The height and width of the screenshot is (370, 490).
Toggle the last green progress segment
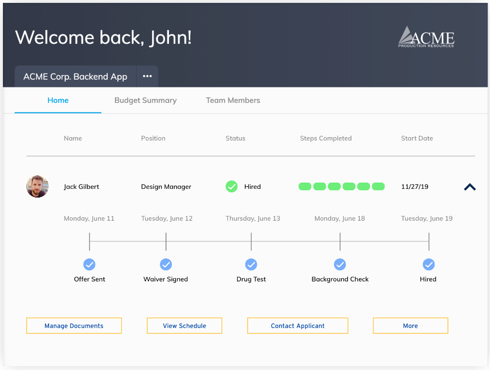tap(378, 186)
